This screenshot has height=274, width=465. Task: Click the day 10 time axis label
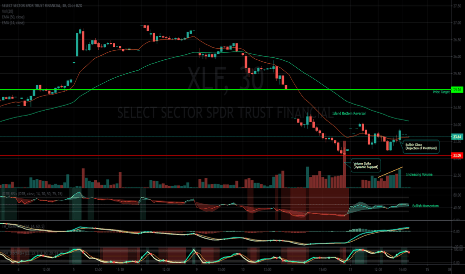pos(243,270)
